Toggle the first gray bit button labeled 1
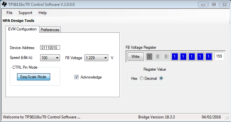This screenshot has height=122, width=231. pyautogui.click(x=149, y=57)
